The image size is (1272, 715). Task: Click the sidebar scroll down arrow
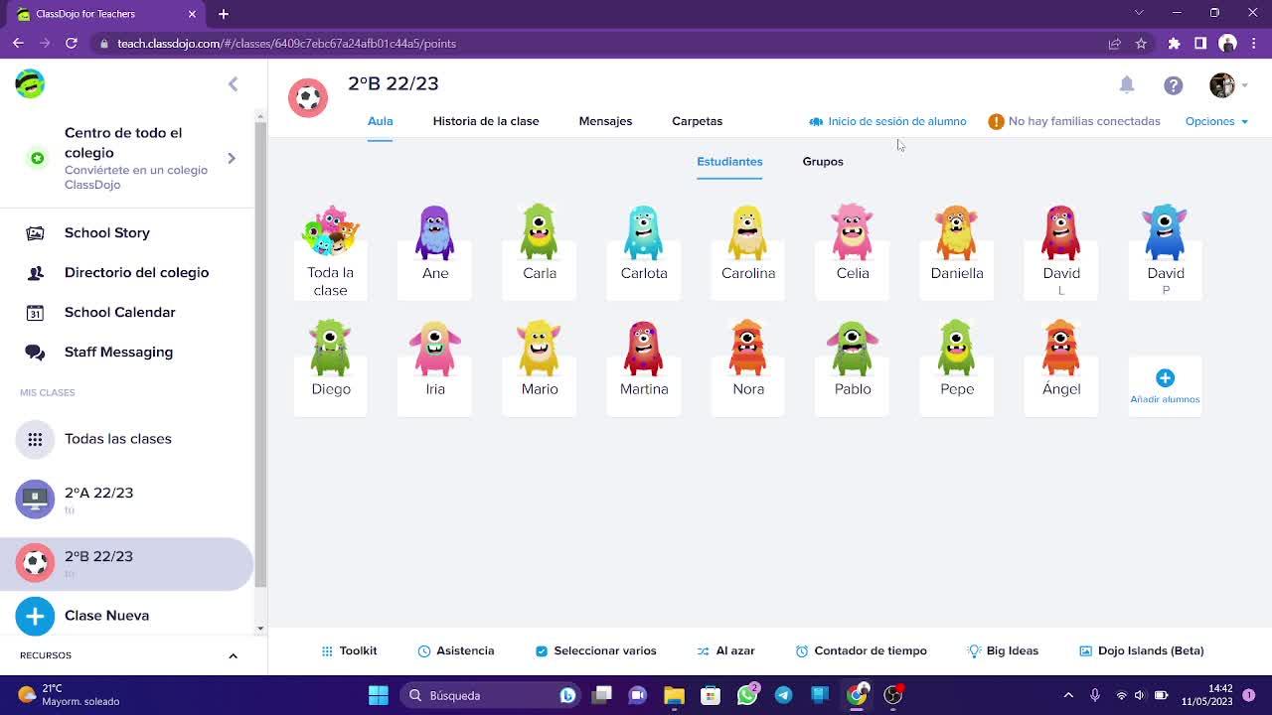(260, 629)
